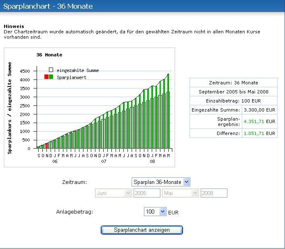Open the Anlagebetrag 100 amount dropdown
This screenshot has width=285, height=249.
click(x=155, y=212)
